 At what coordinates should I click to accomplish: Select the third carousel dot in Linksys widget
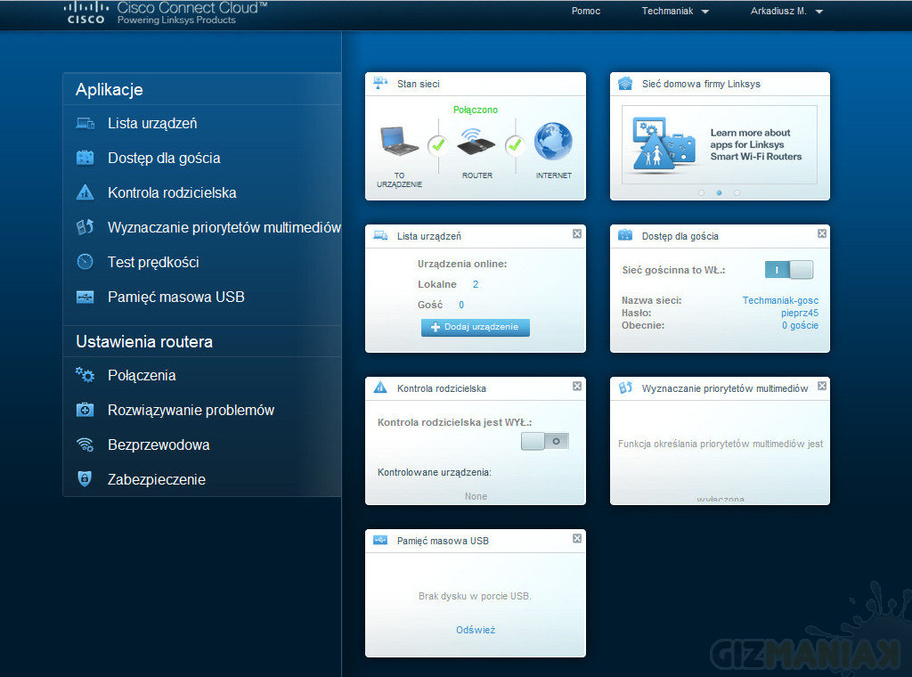[737, 192]
